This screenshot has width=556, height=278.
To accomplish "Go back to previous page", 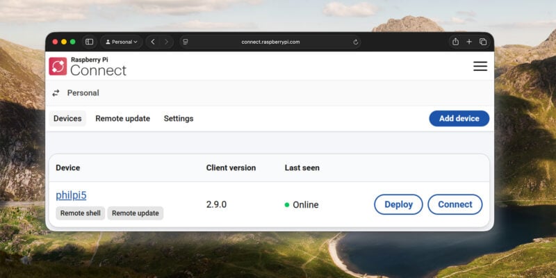I will tap(153, 42).
